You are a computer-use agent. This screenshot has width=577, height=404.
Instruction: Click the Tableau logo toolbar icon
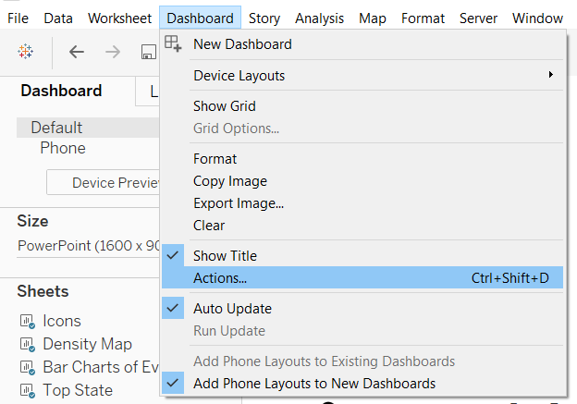coord(26,52)
